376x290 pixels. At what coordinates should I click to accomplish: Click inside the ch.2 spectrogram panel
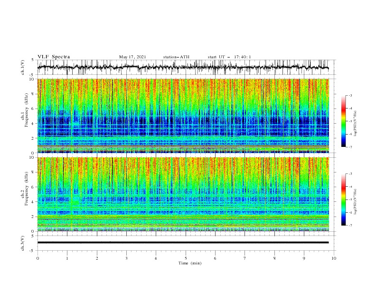183,194
